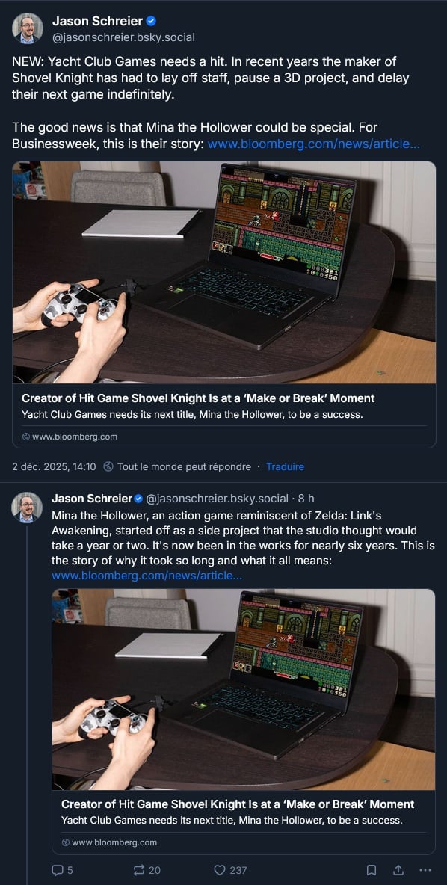
Task: Click the first card's Shovel Knight headline
Action: 198,398
